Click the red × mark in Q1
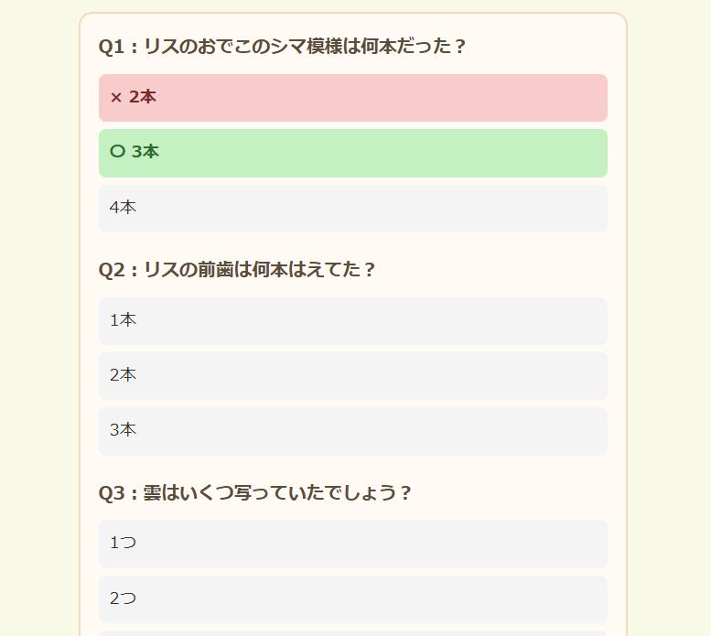Viewport: 711px width, 636px height. 116,98
